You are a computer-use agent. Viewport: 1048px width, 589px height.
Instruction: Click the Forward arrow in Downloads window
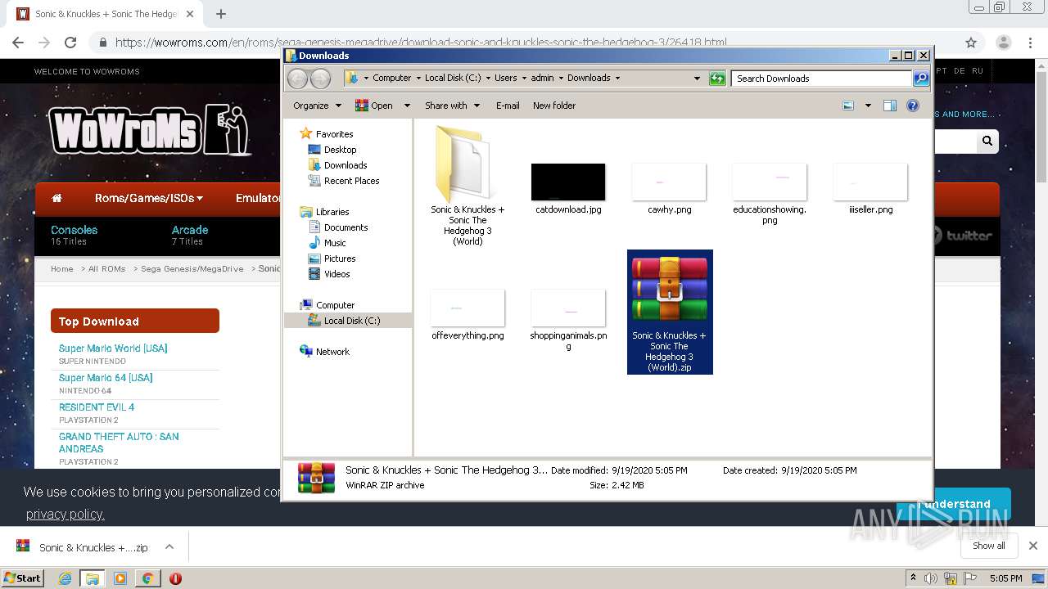coord(320,79)
